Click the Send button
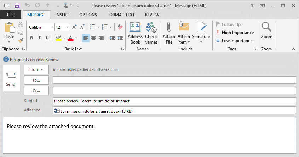The image size is (299, 157). pos(11,78)
